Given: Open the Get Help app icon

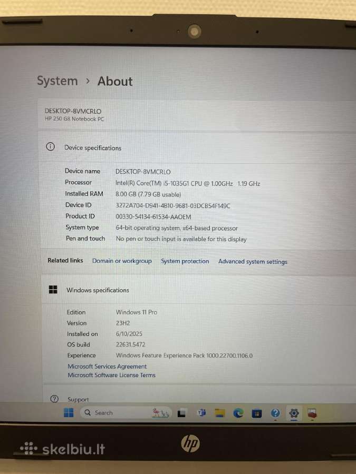Looking at the screenshot, I should [275, 413].
